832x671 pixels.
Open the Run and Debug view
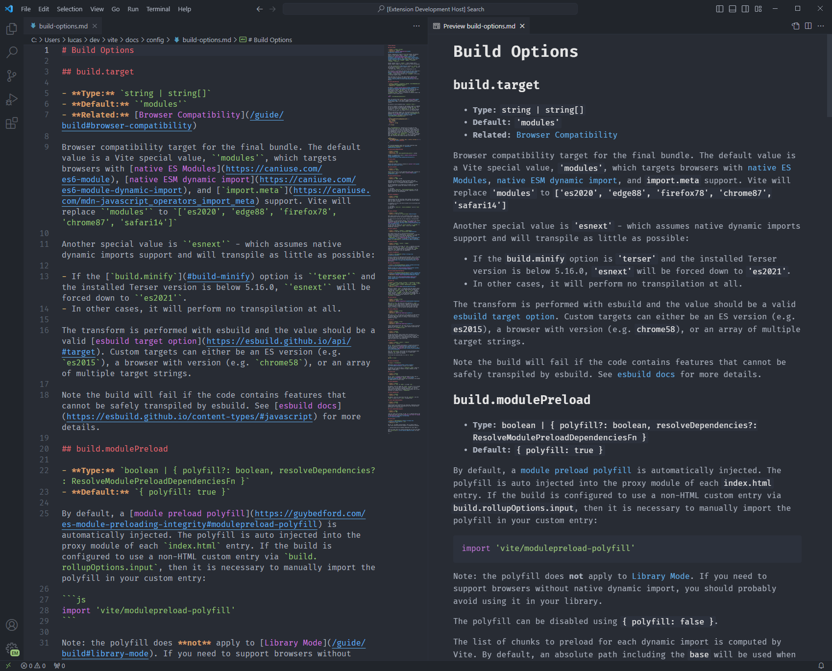pyautogui.click(x=12, y=99)
